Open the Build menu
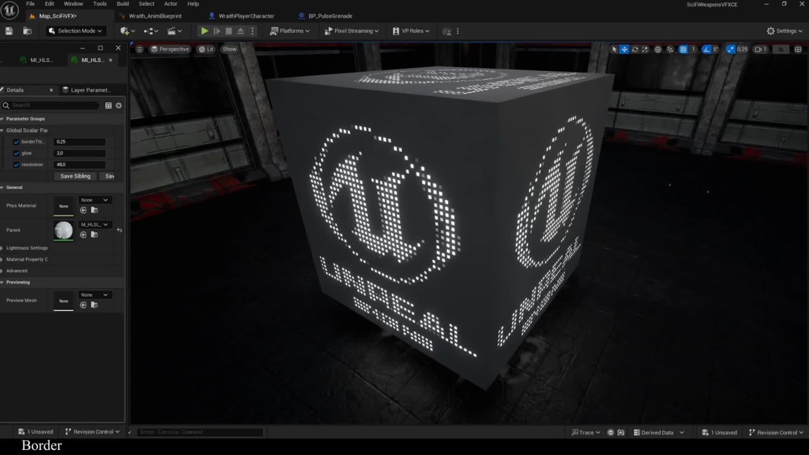 tap(123, 4)
